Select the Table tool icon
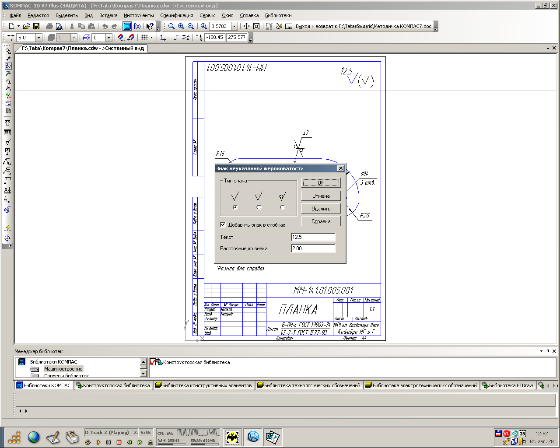Image resolution: width=560 pixels, height=448 pixels. 7,133
